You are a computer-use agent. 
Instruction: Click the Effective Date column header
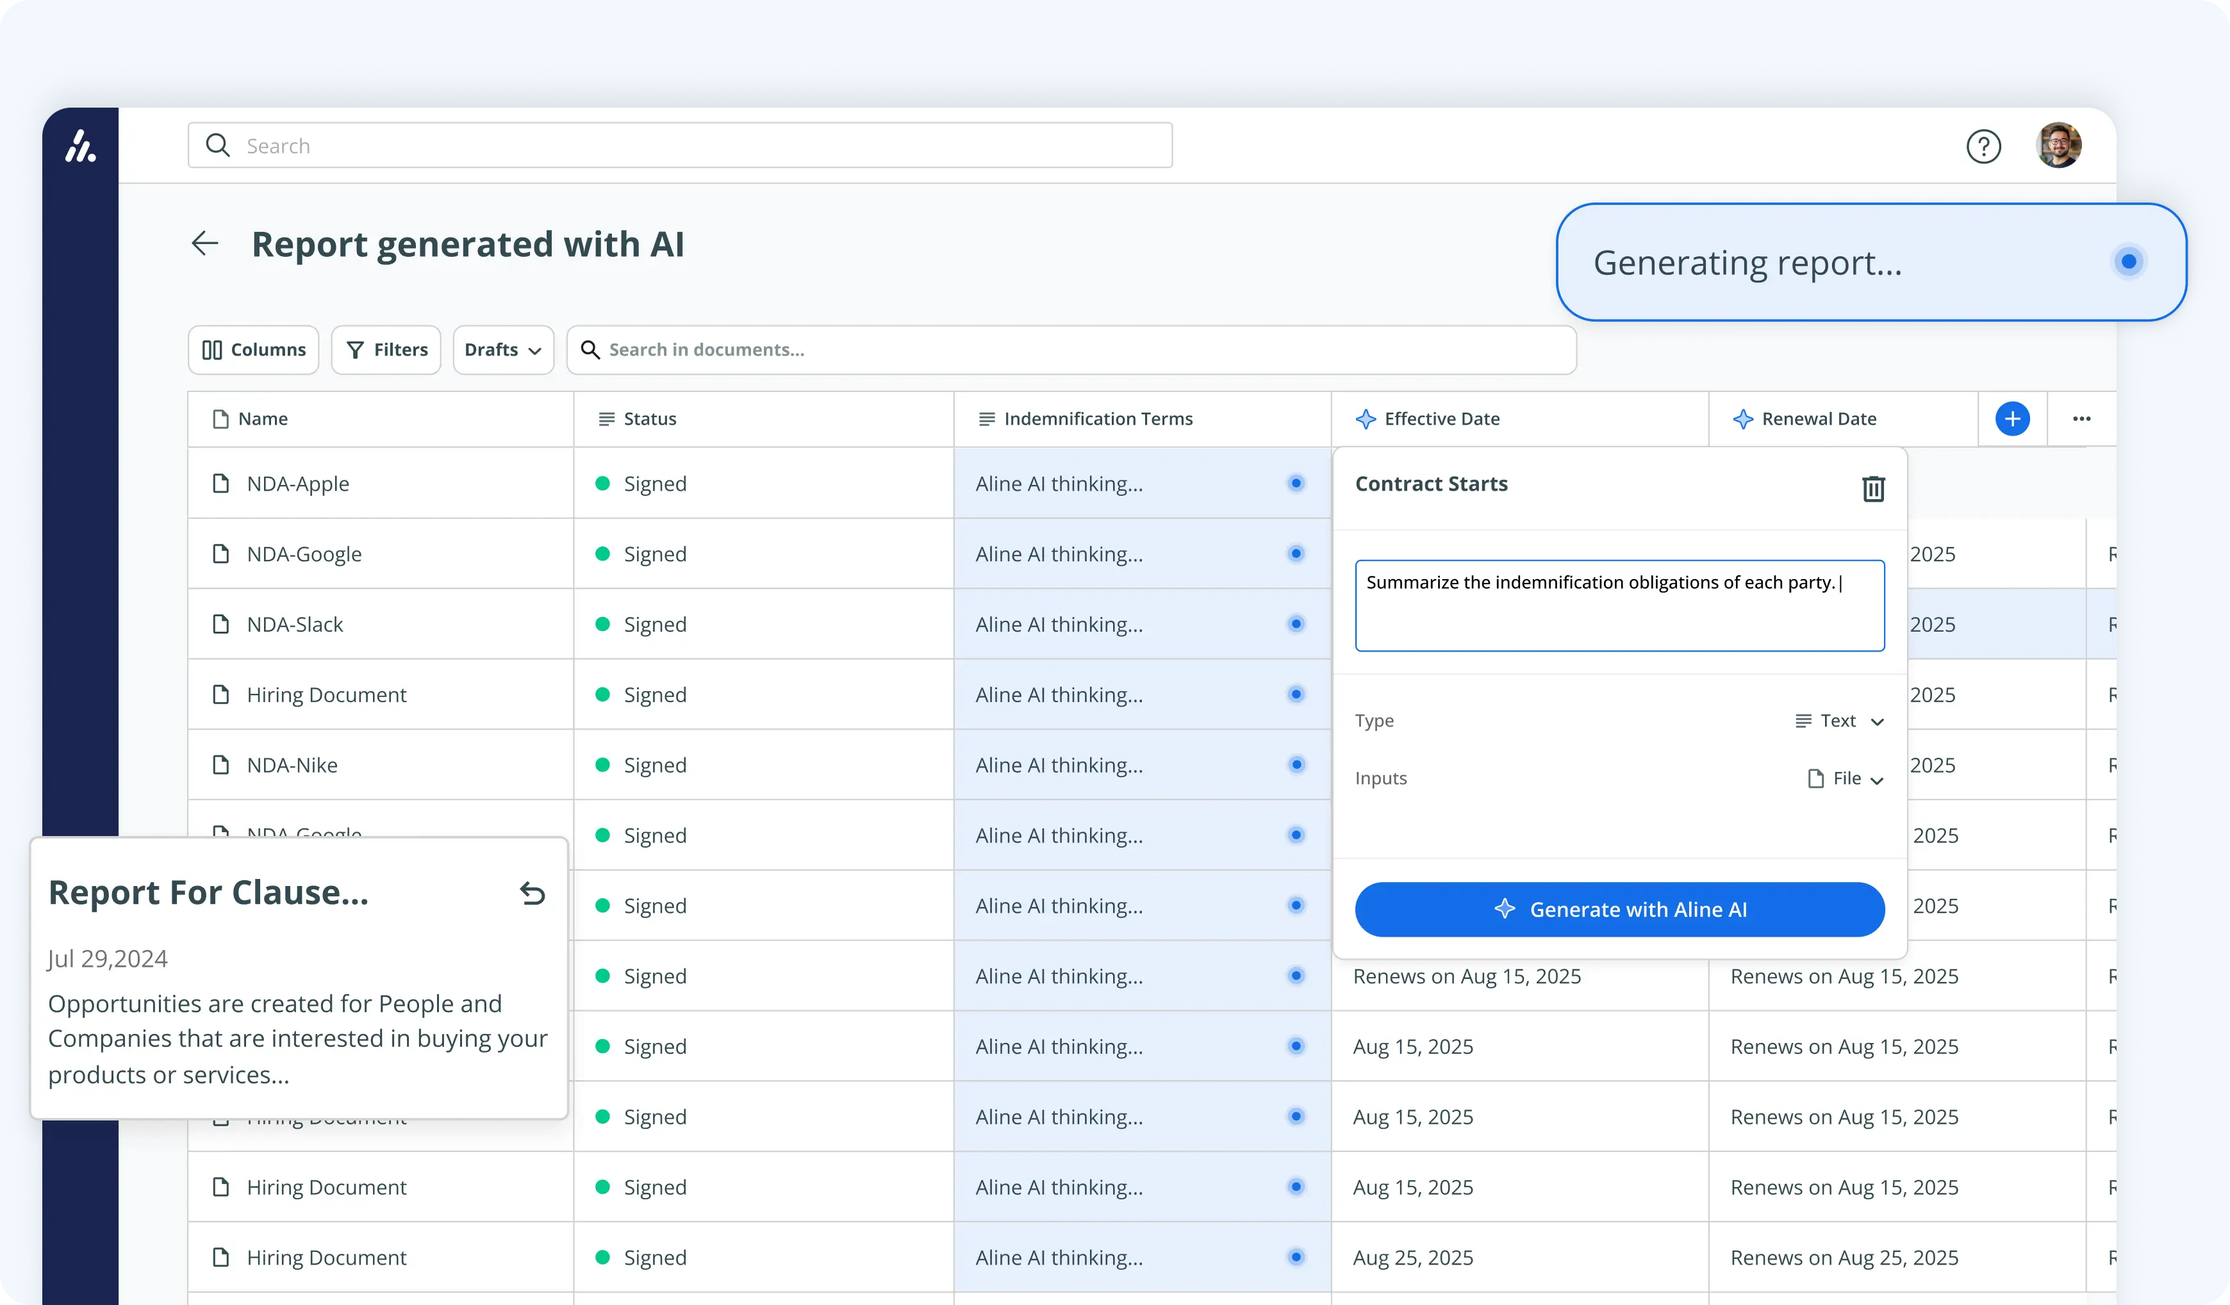1441,418
